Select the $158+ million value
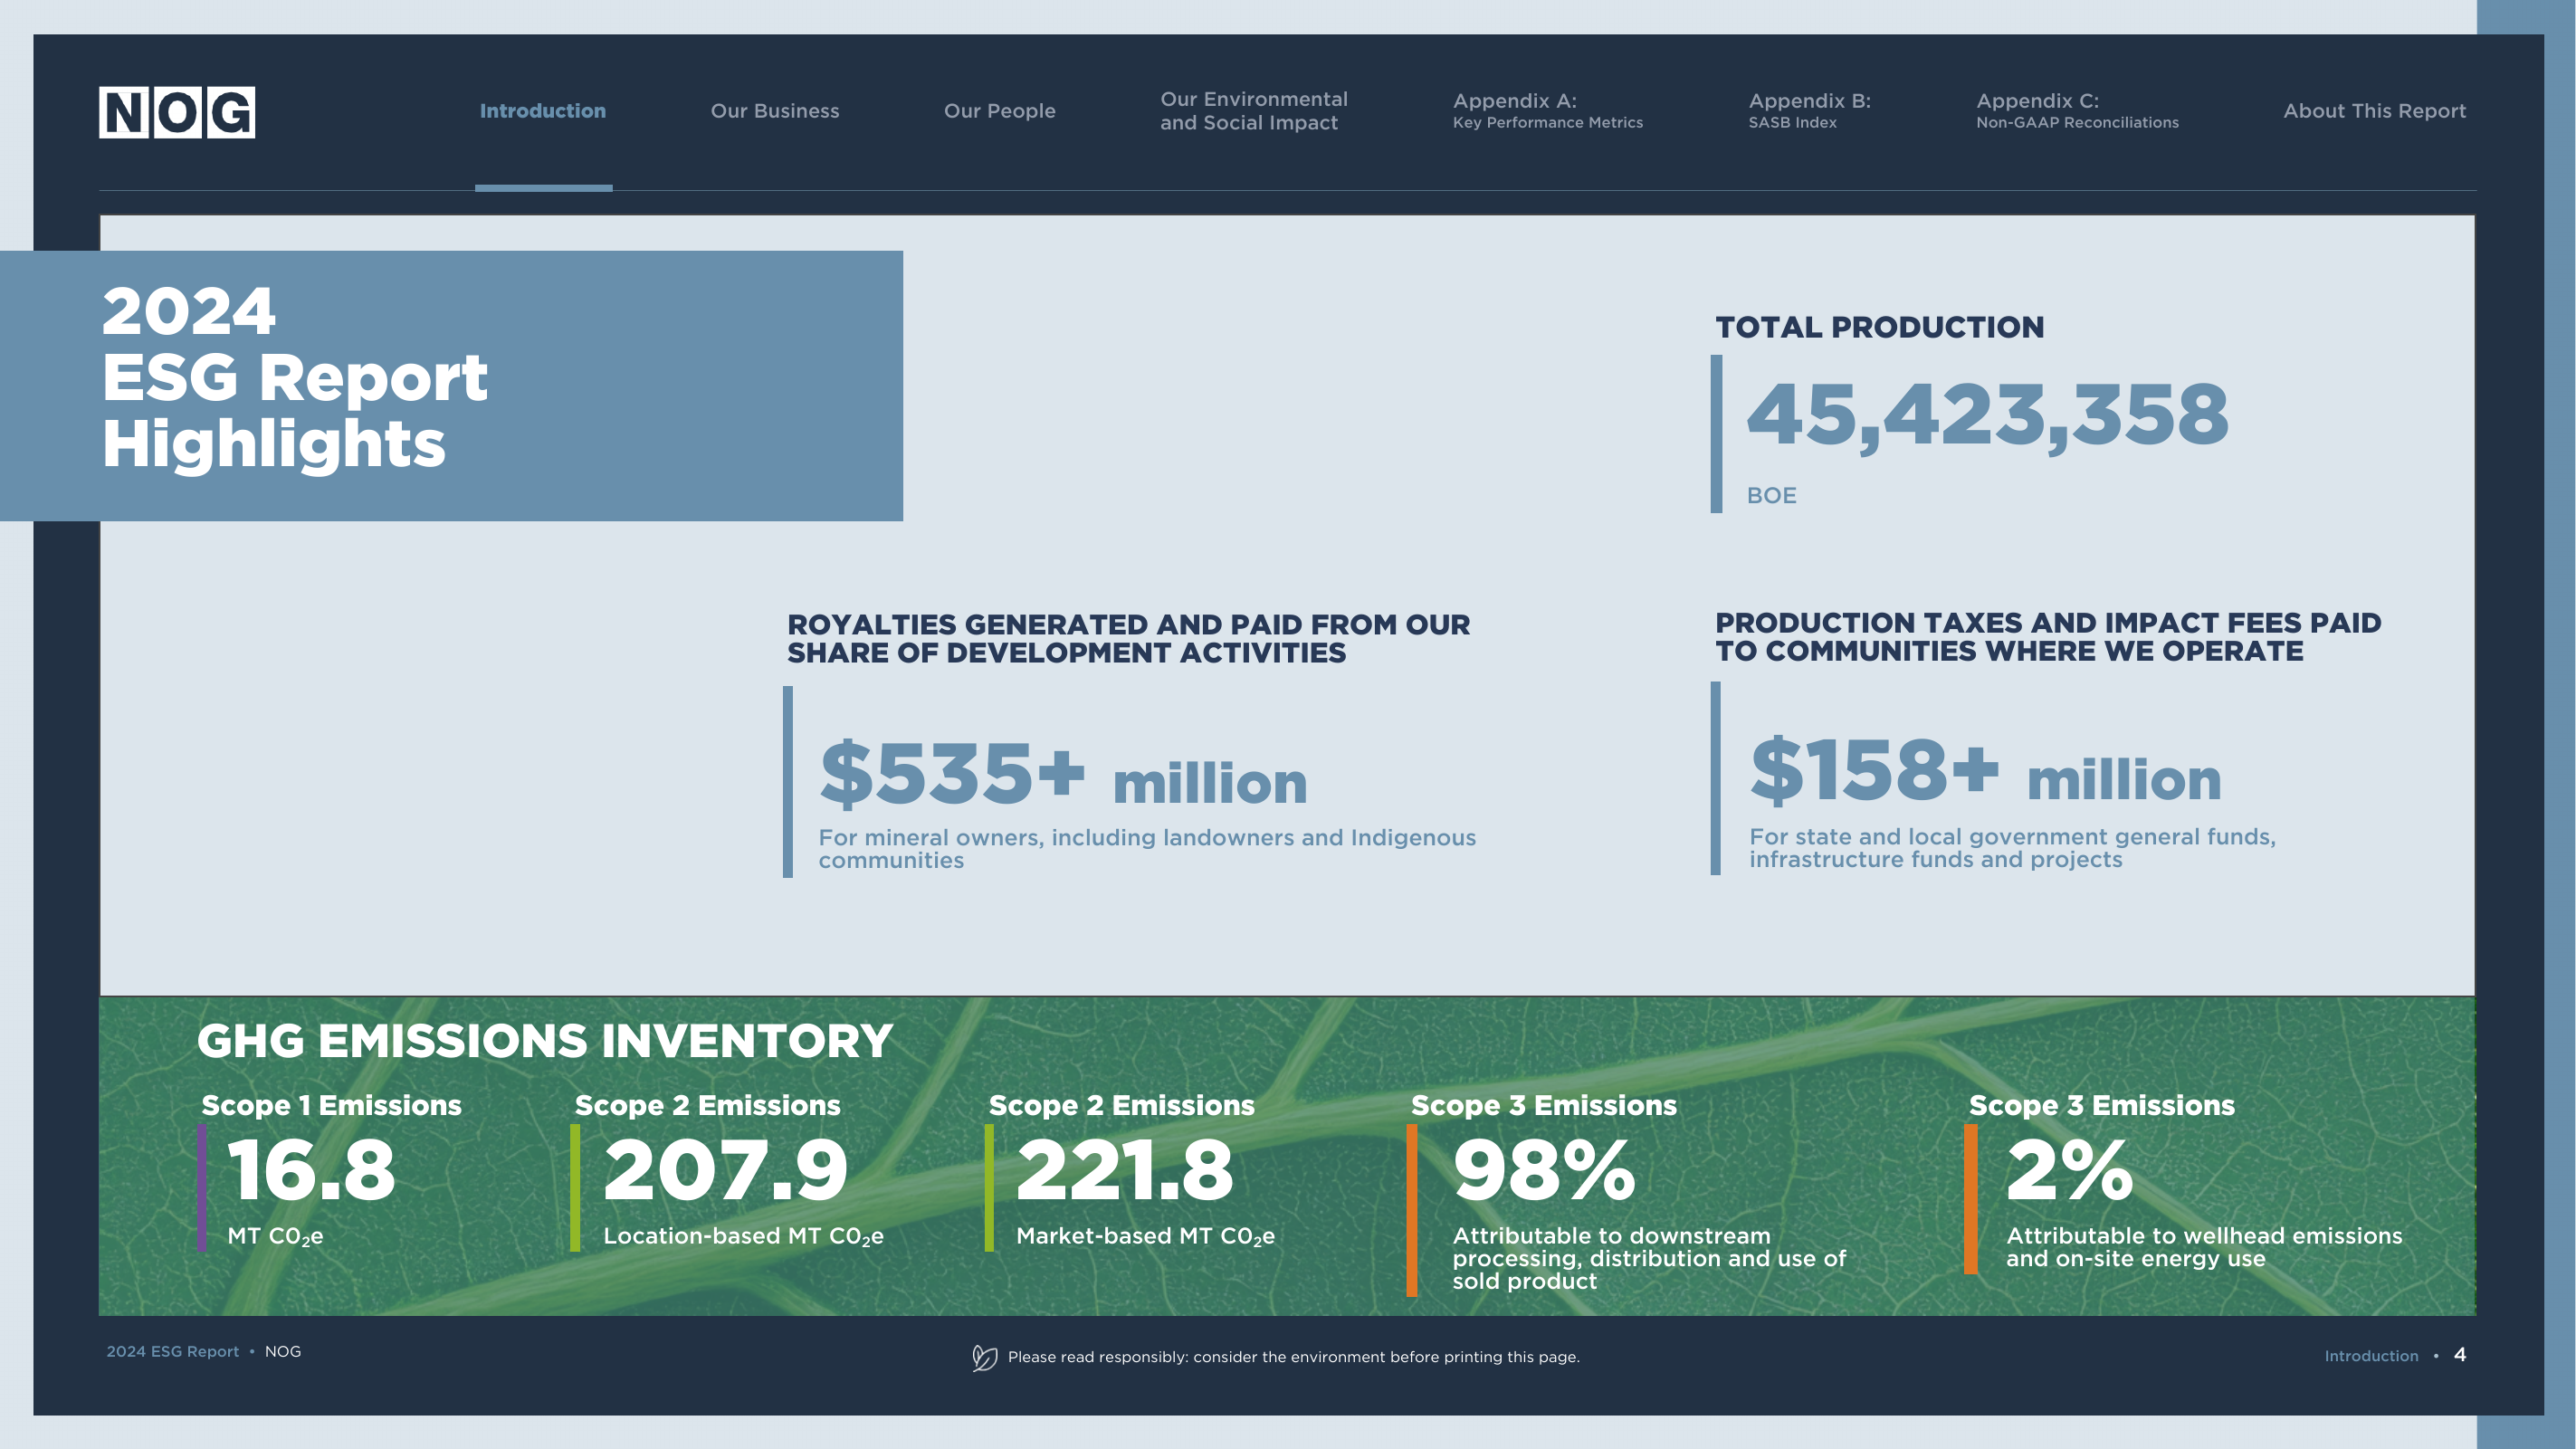Viewport: 2576px width, 1449px height. 1985,770
